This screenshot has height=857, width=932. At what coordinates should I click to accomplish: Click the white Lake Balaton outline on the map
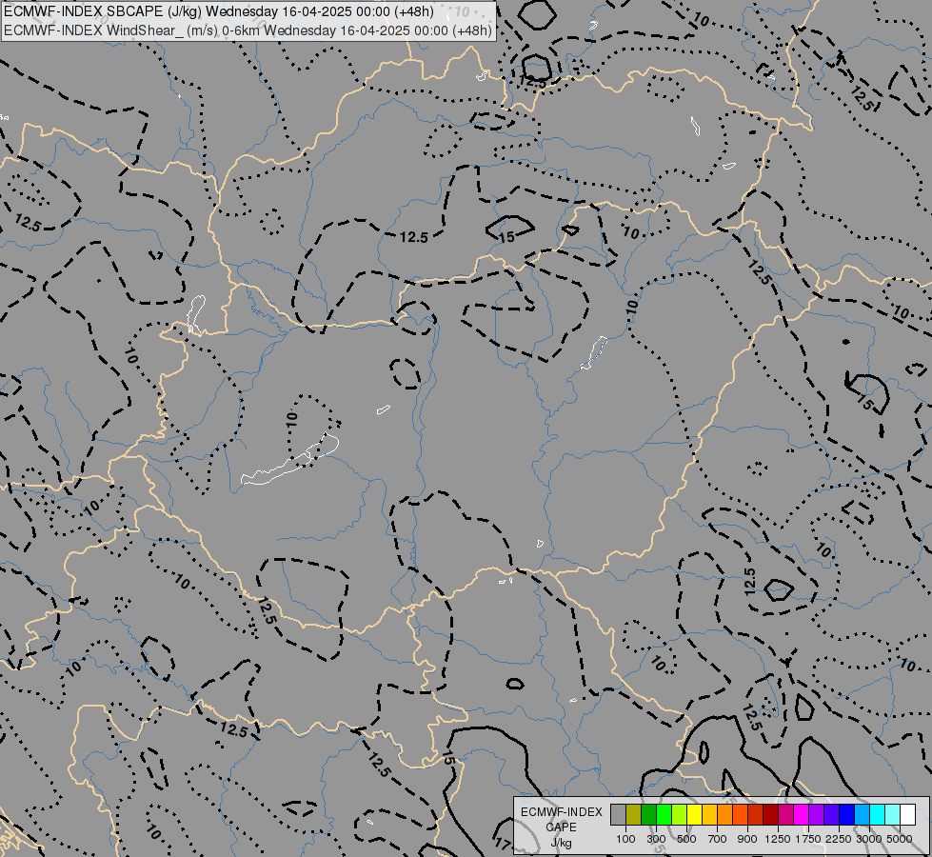290,459
